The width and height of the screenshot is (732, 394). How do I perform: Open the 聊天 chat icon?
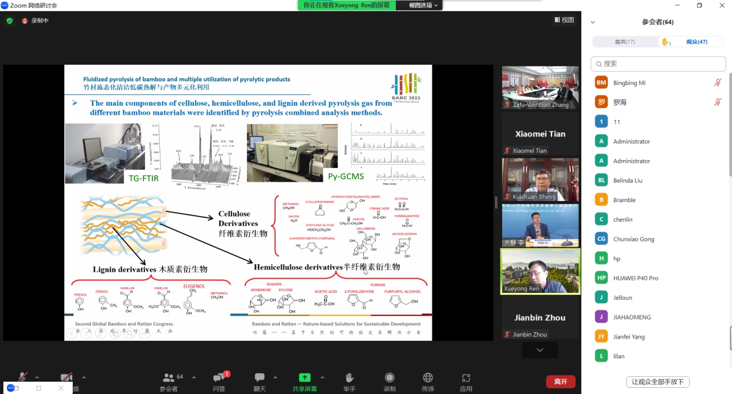(x=260, y=377)
